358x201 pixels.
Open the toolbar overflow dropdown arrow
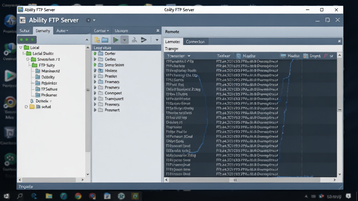point(157,40)
